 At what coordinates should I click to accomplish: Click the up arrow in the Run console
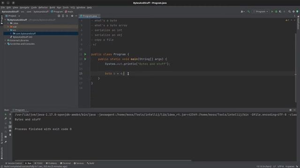10,114
